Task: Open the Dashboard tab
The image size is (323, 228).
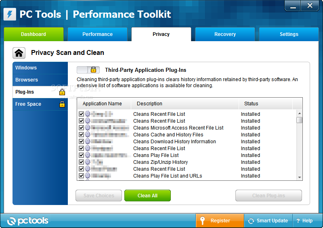Action: click(x=34, y=34)
